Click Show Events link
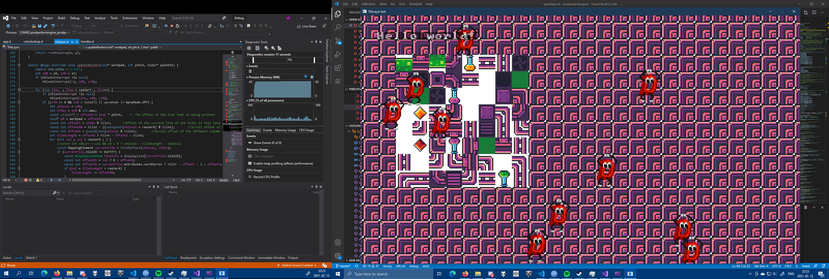The width and height of the screenshot is (829, 279). click(267, 143)
